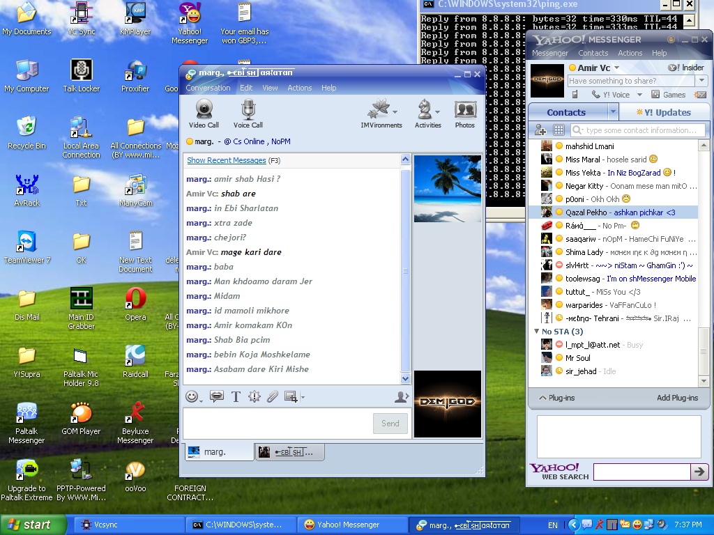
Task: Open Opera browser desktop icon
Action: [x=135, y=304]
